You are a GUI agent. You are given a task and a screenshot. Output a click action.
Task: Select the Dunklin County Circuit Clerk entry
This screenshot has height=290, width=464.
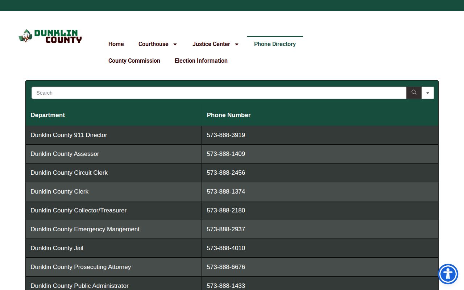69,173
